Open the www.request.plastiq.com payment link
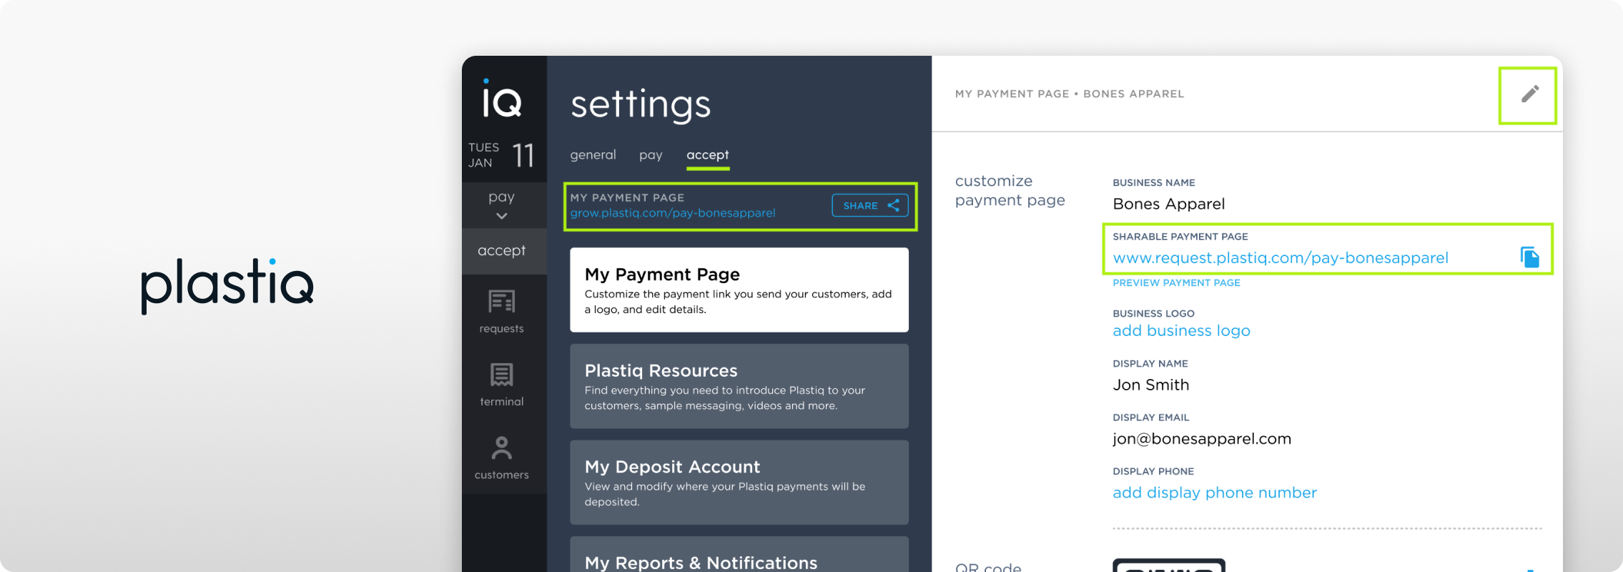The height and width of the screenshot is (572, 1623). click(1281, 258)
